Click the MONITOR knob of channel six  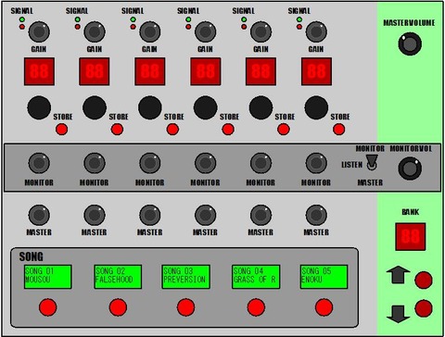(x=316, y=163)
